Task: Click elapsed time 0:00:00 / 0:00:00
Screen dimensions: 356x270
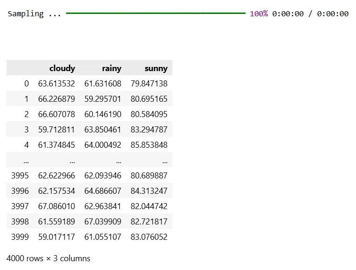Action: [x=310, y=14]
